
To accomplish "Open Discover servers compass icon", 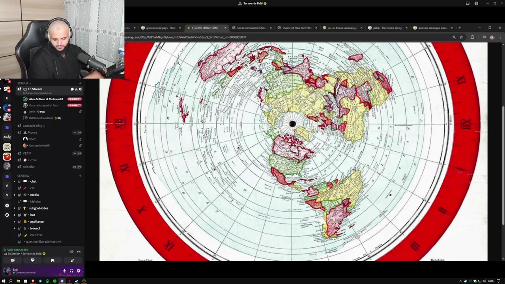I will [x=7, y=215].
